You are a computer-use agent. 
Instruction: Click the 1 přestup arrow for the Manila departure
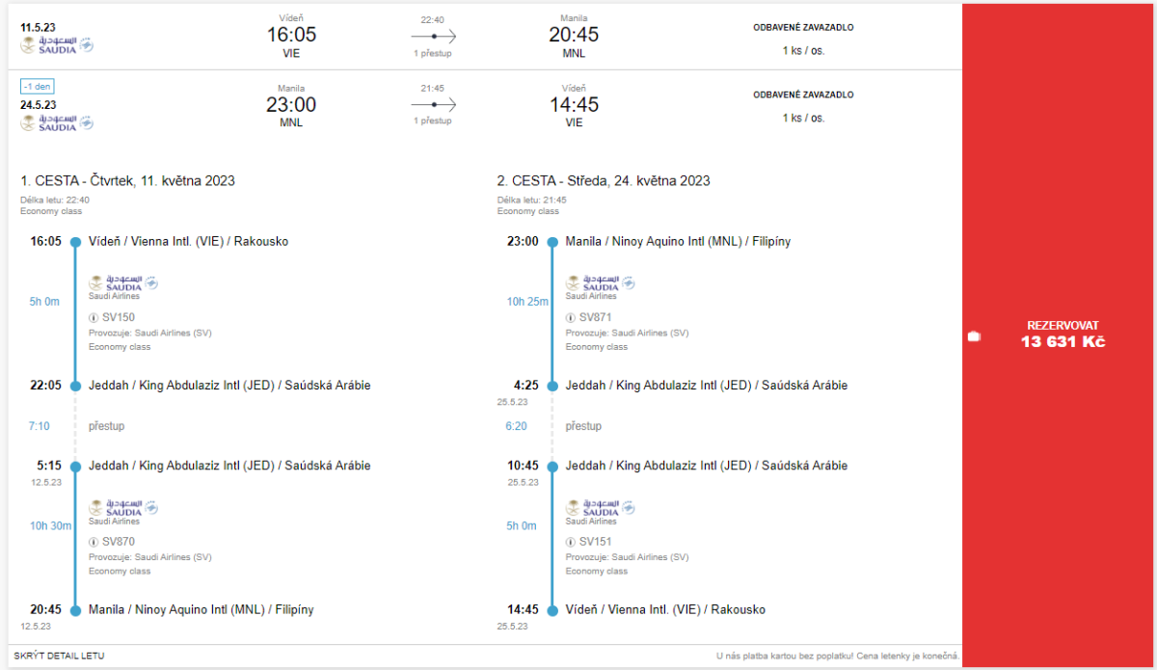tap(433, 104)
